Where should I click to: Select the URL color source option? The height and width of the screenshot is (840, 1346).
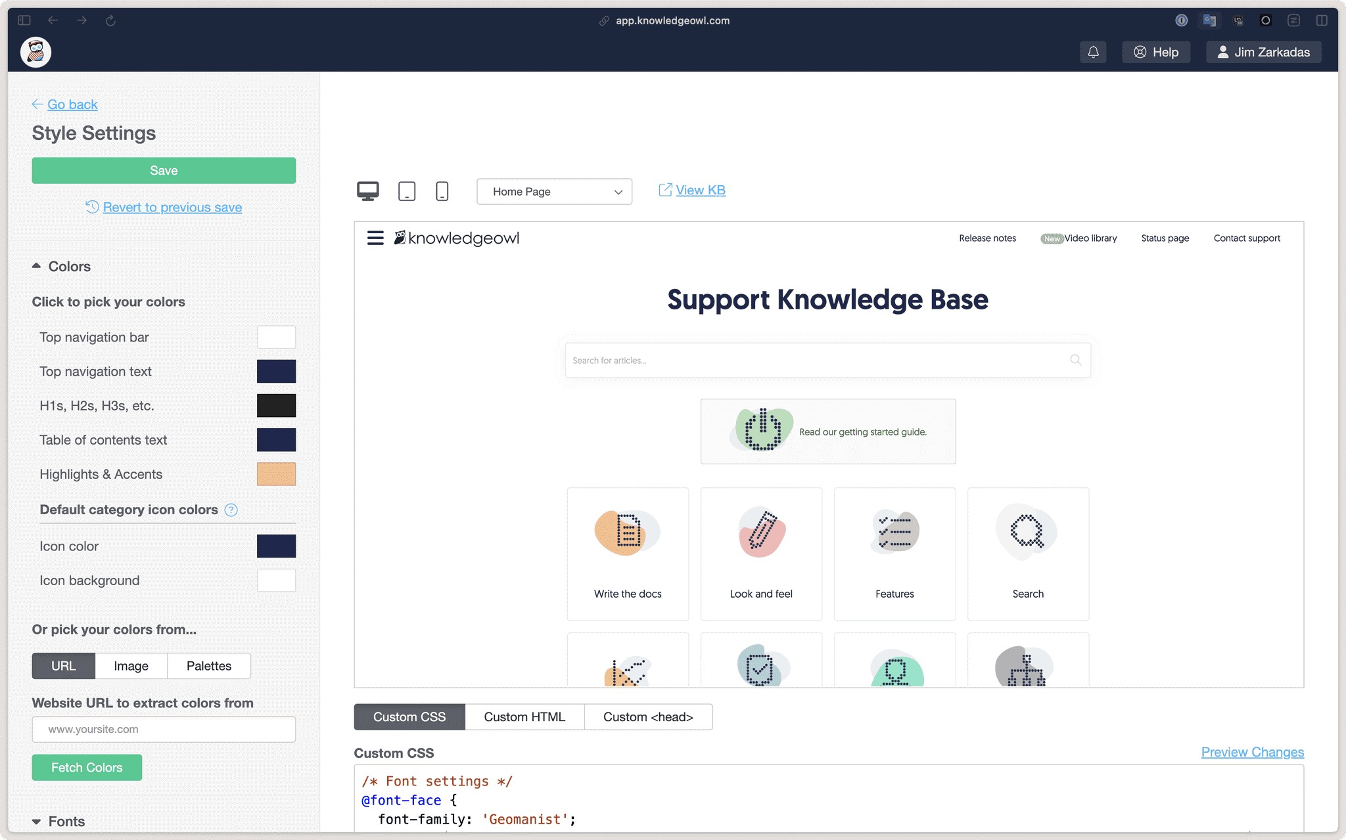tap(63, 665)
